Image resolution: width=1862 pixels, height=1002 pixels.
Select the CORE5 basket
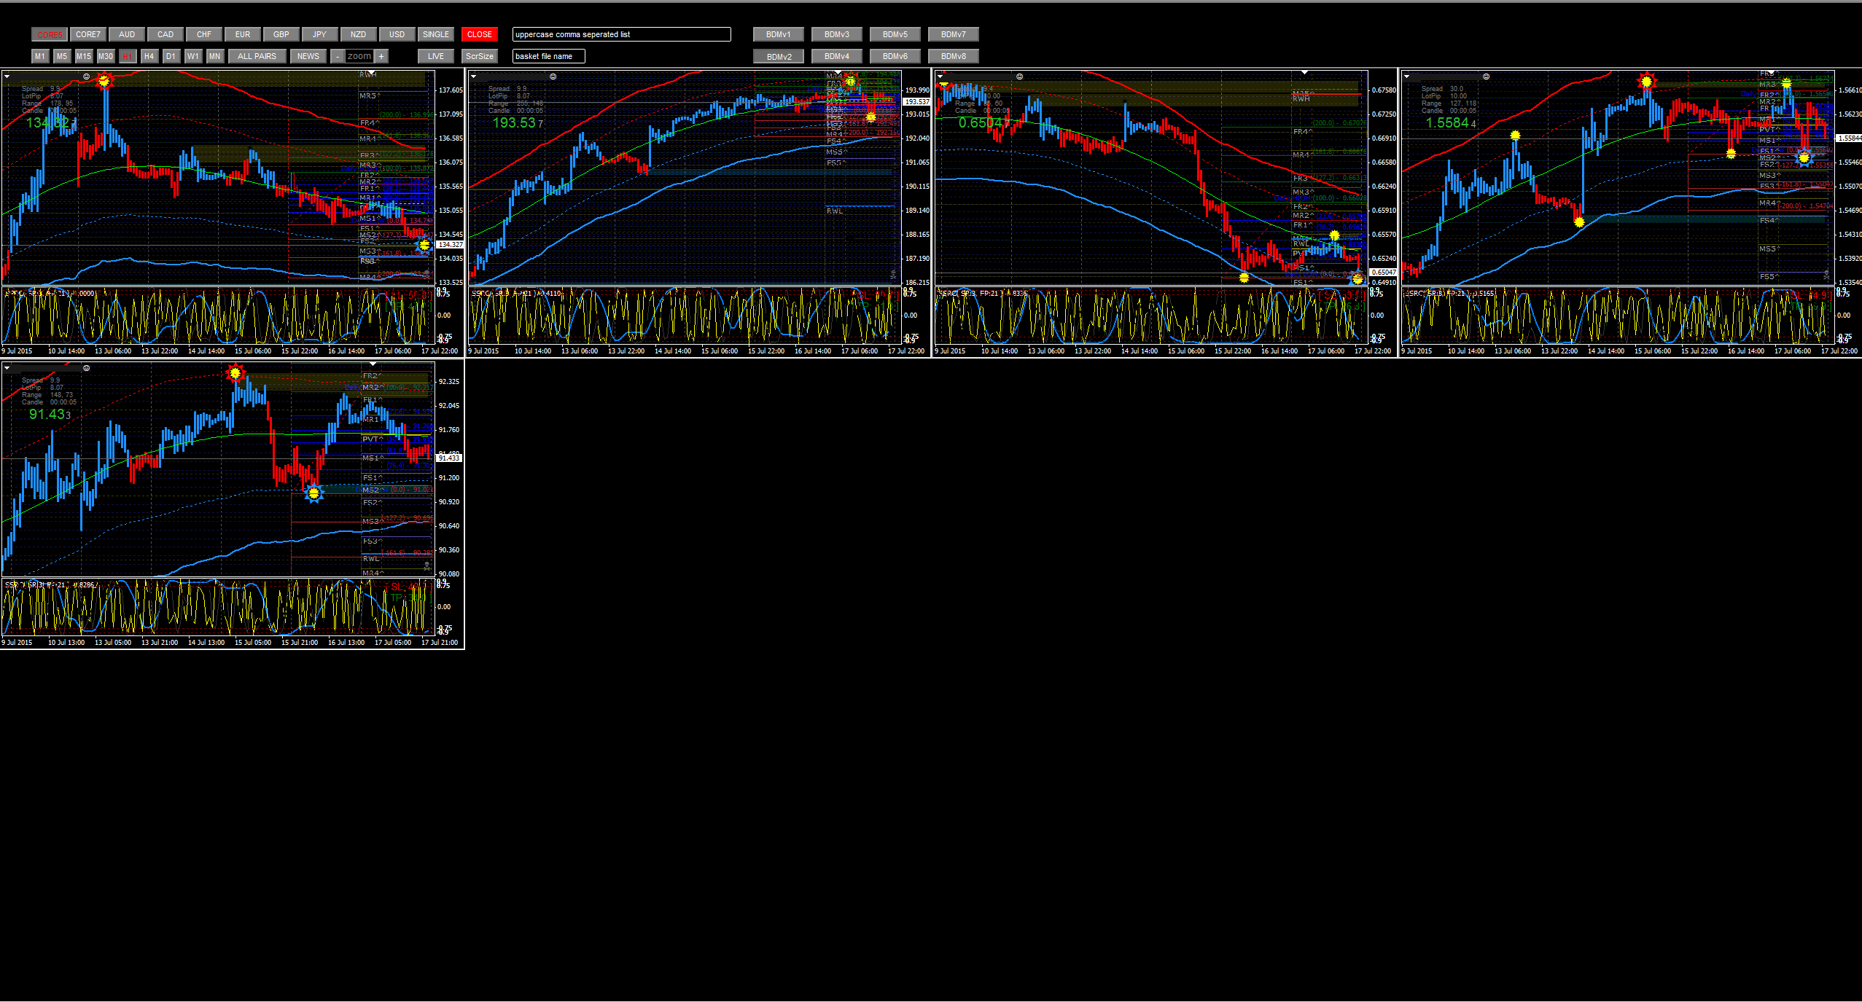50,34
